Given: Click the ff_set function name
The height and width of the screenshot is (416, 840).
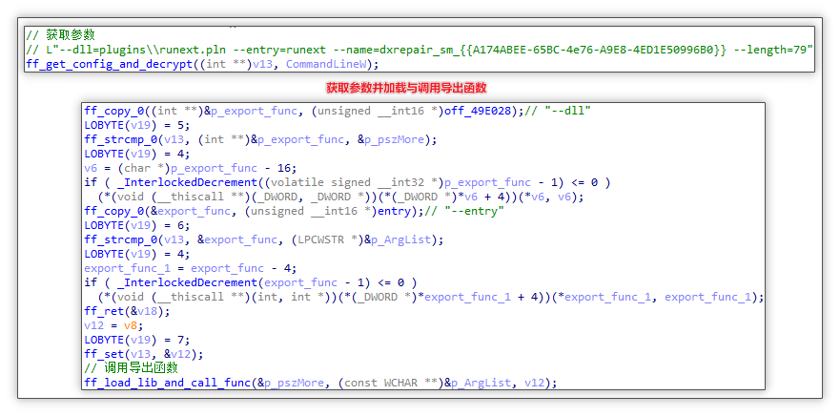Looking at the screenshot, I should [105, 354].
